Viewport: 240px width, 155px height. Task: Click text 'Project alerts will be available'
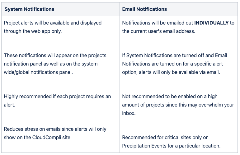coord(37,23)
